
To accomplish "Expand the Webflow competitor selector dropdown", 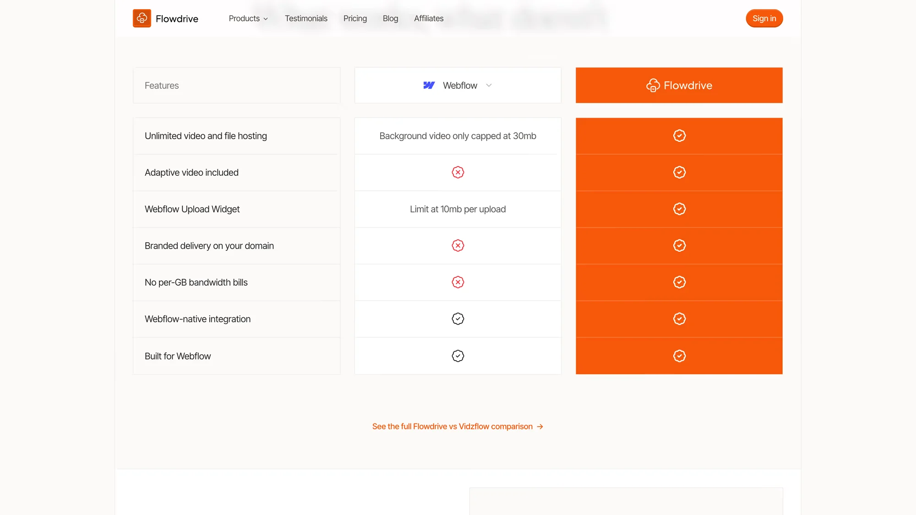I will point(458,85).
